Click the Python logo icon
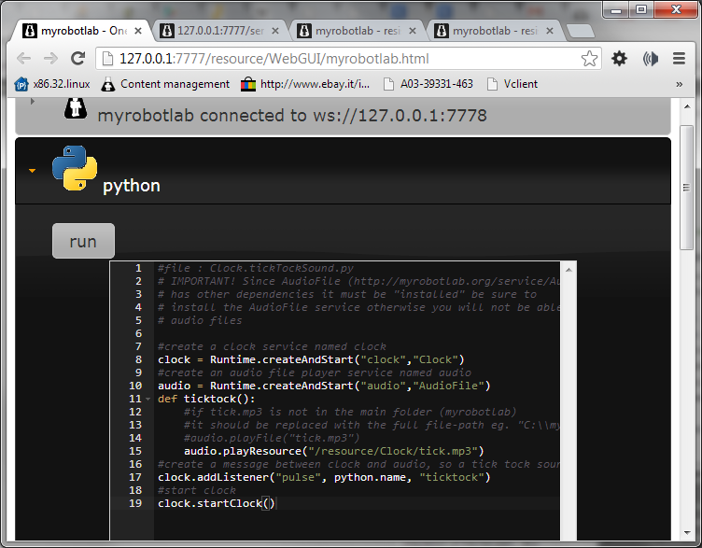This screenshot has width=702, height=548. 75,168
